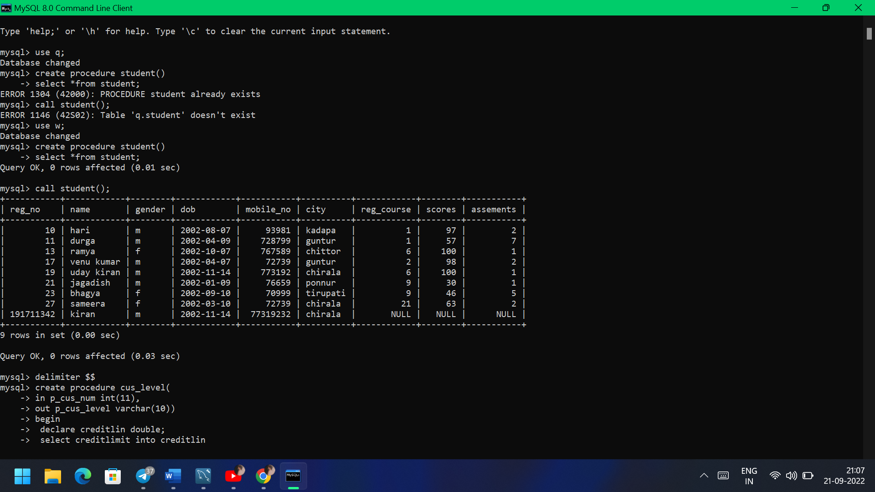875x492 pixels.
Task: Maximize the MySQL client window
Action: [x=825, y=8]
